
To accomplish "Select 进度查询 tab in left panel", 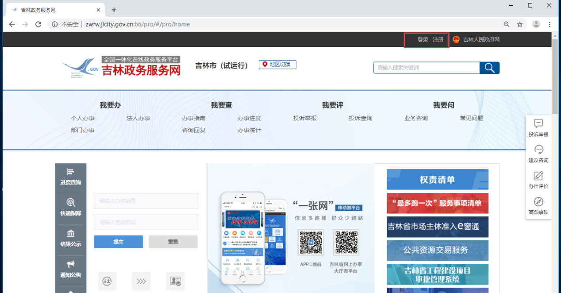I will pyautogui.click(x=71, y=177).
